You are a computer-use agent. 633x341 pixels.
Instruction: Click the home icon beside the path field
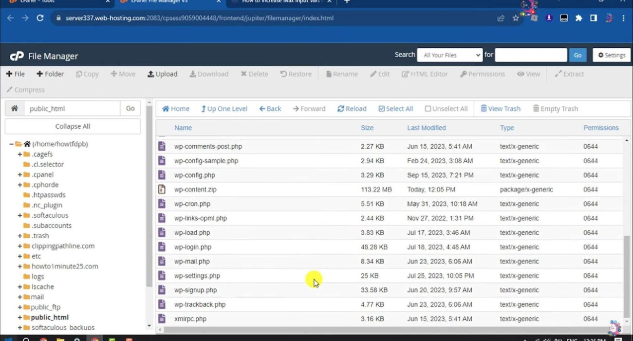point(15,109)
